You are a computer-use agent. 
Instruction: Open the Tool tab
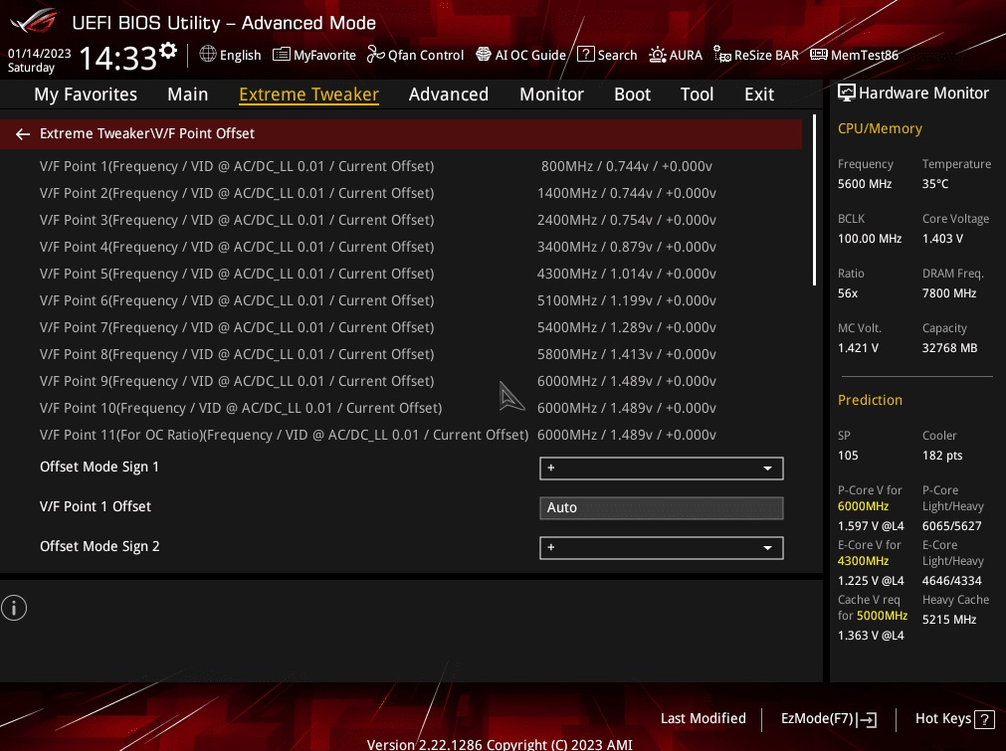pos(697,94)
